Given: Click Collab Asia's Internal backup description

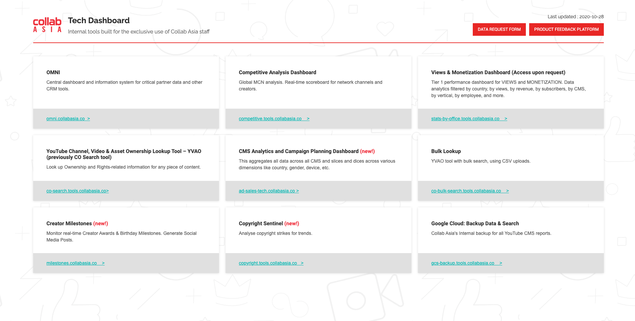Looking at the screenshot, I should click(491, 234).
